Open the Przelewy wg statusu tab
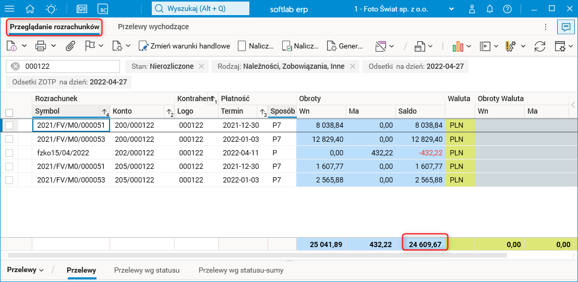This screenshot has width=578, height=282. [x=147, y=270]
